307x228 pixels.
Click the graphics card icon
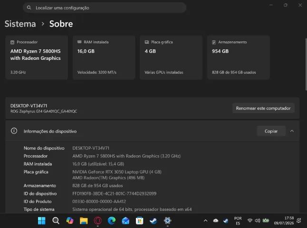[x=147, y=42]
